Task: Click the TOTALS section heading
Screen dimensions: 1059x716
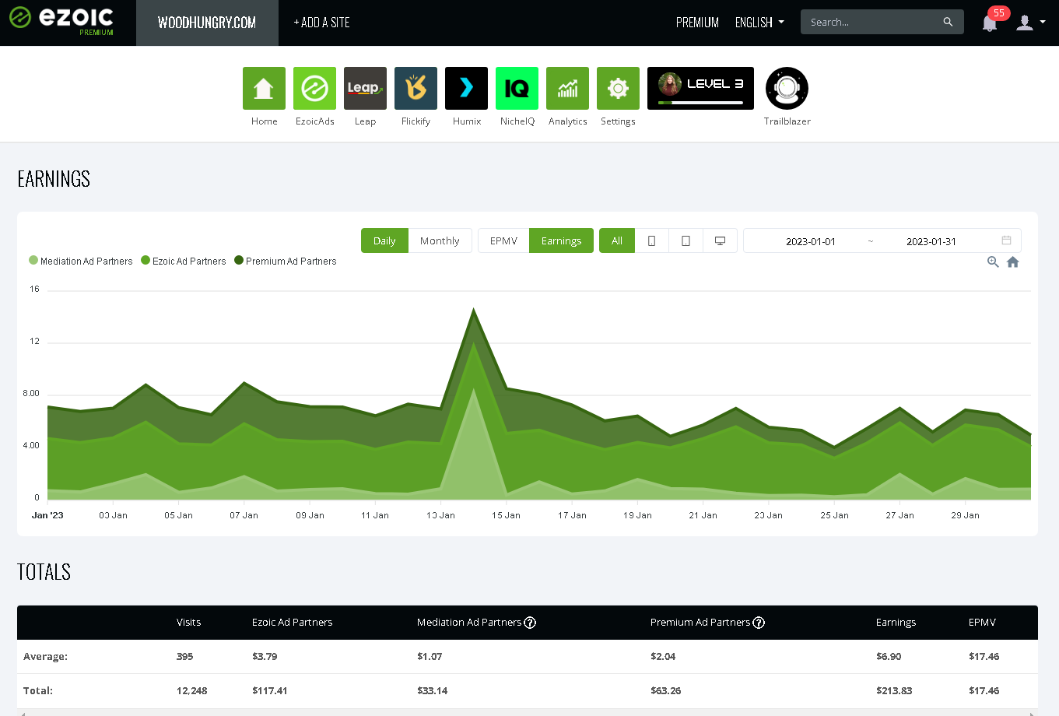Action: coord(44,572)
